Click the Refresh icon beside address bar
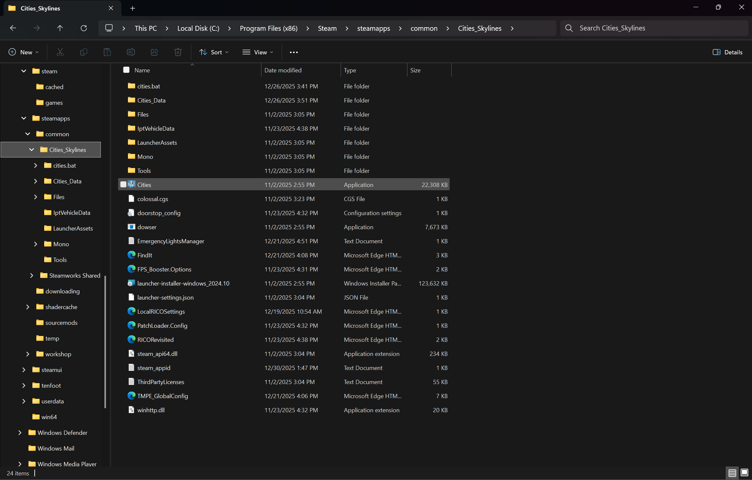The image size is (752, 480). click(84, 28)
